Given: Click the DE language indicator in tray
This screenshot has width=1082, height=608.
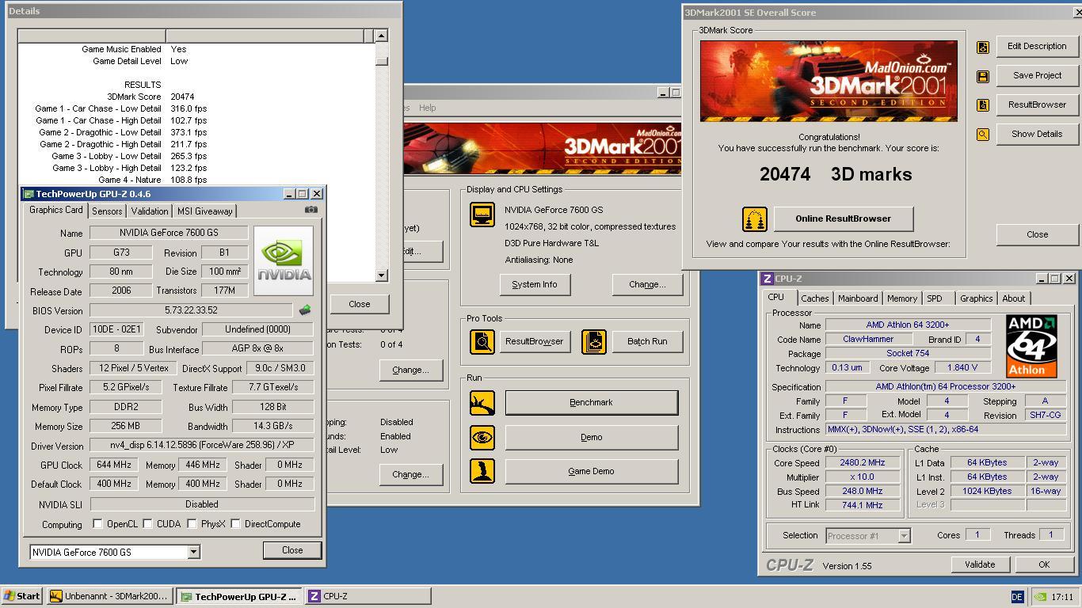Looking at the screenshot, I should point(1017,597).
